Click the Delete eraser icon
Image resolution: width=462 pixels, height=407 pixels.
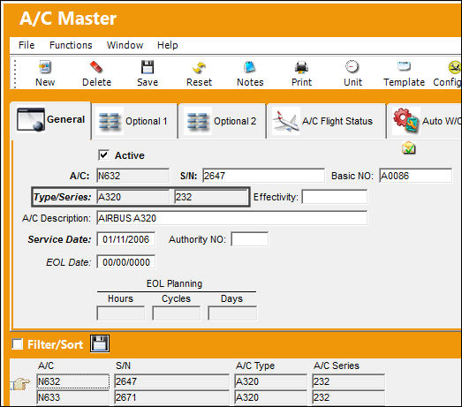click(96, 67)
